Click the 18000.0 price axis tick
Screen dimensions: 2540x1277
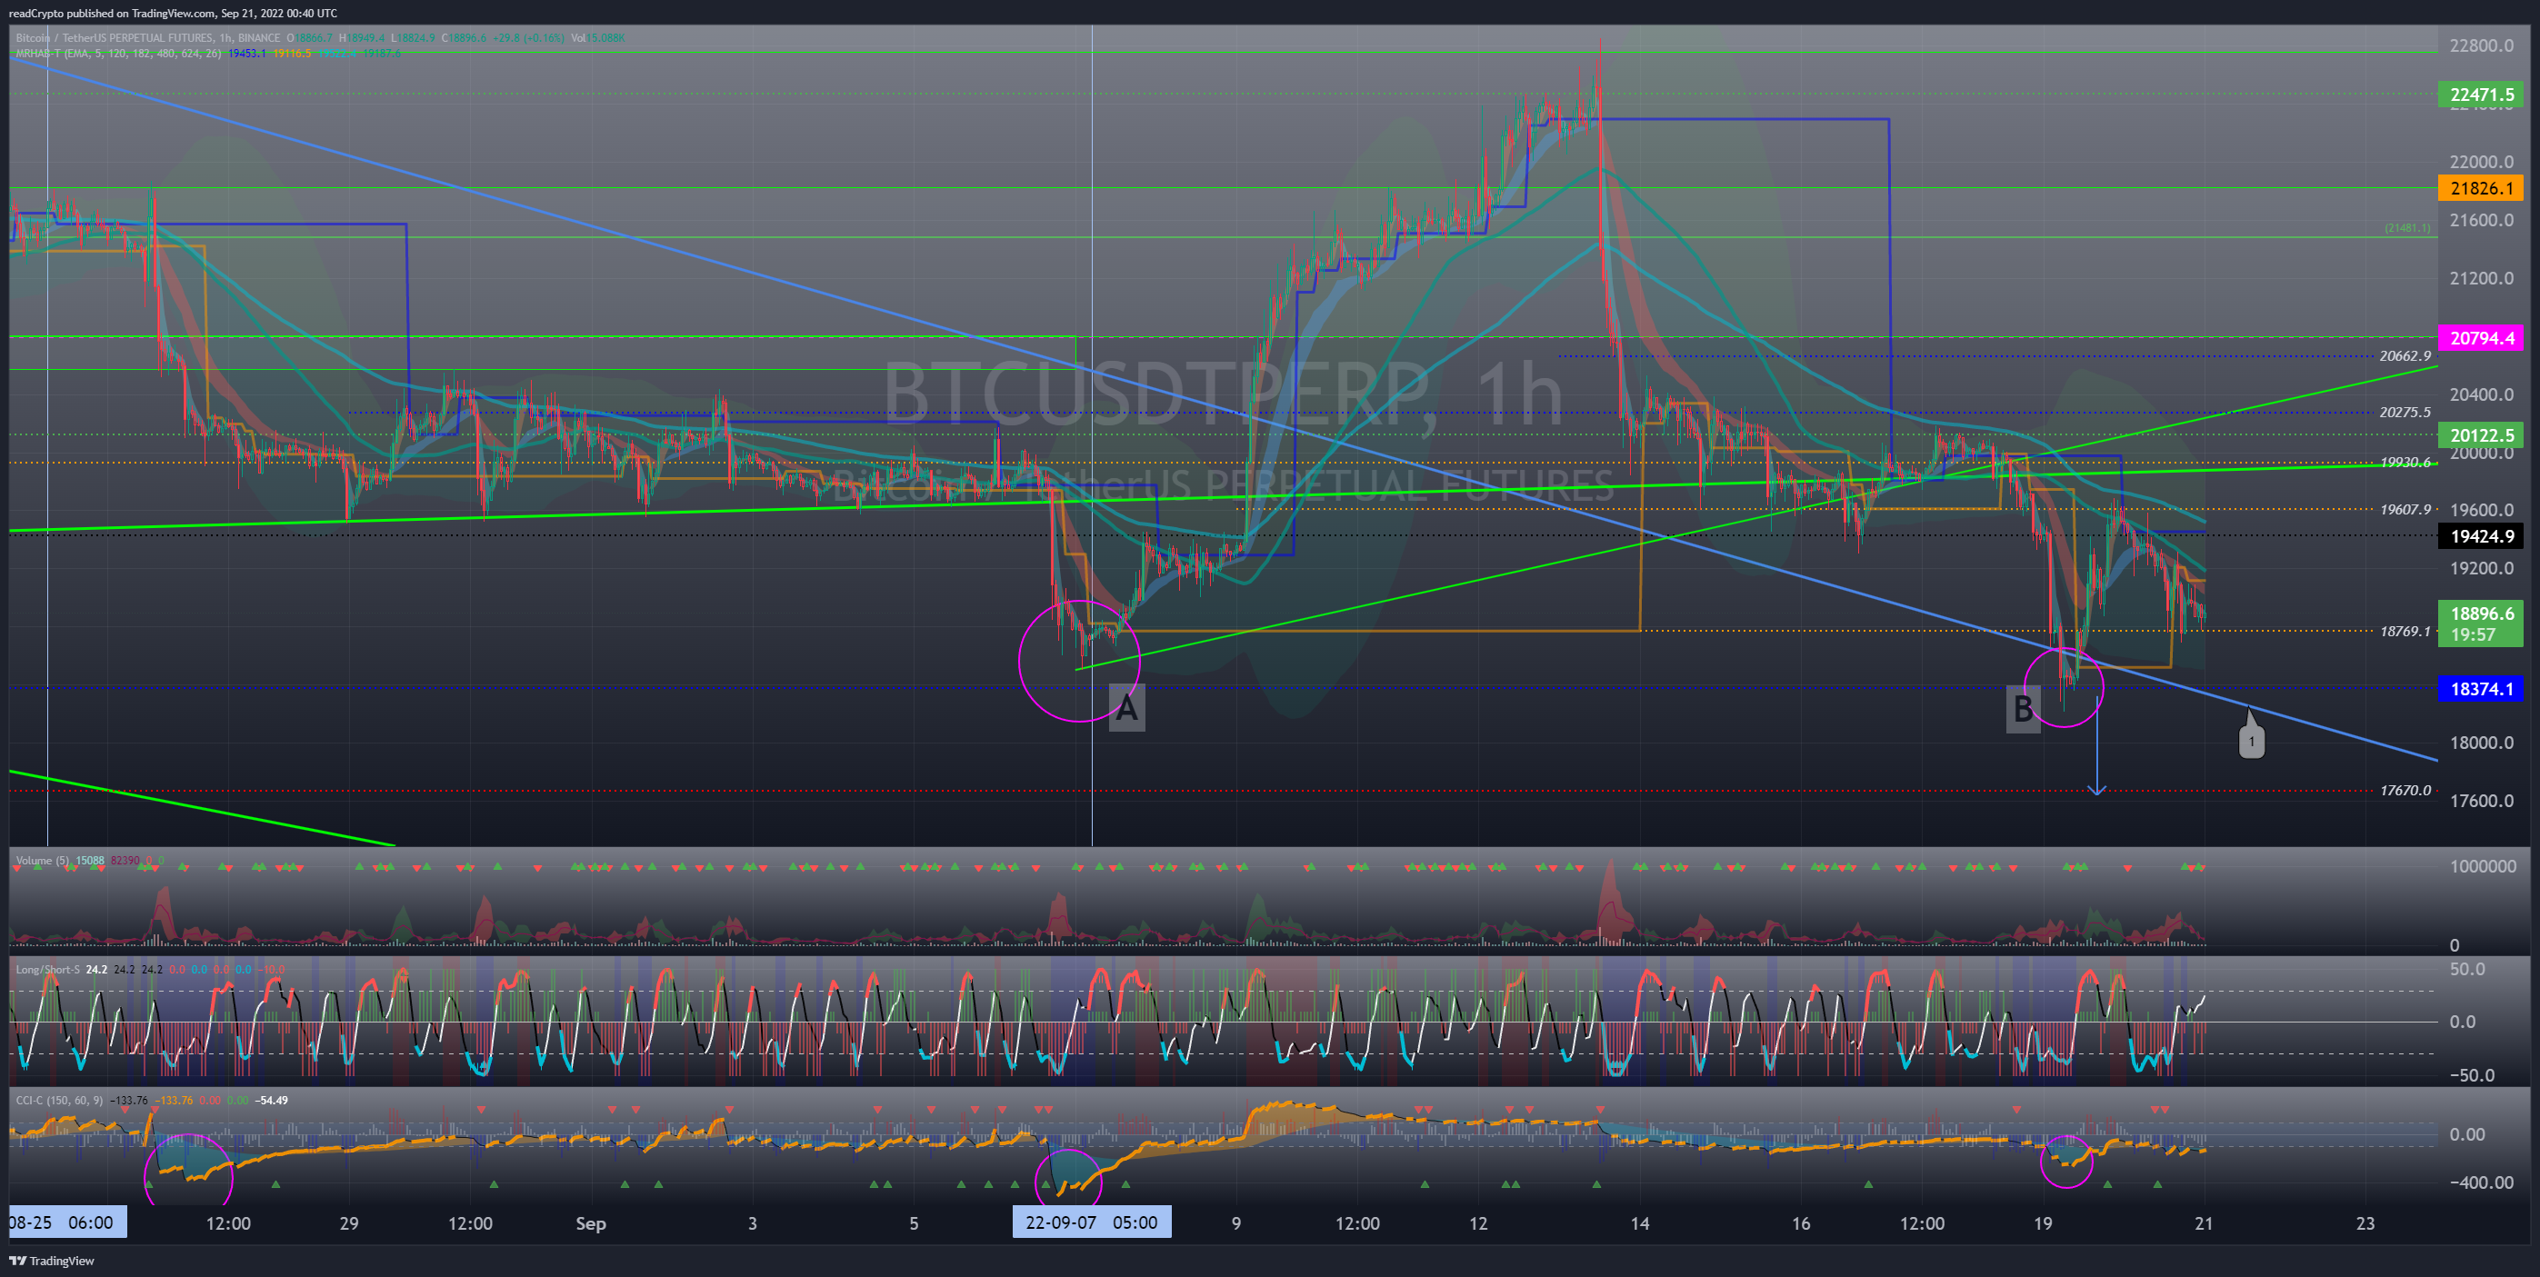(x=2481, y=743)
